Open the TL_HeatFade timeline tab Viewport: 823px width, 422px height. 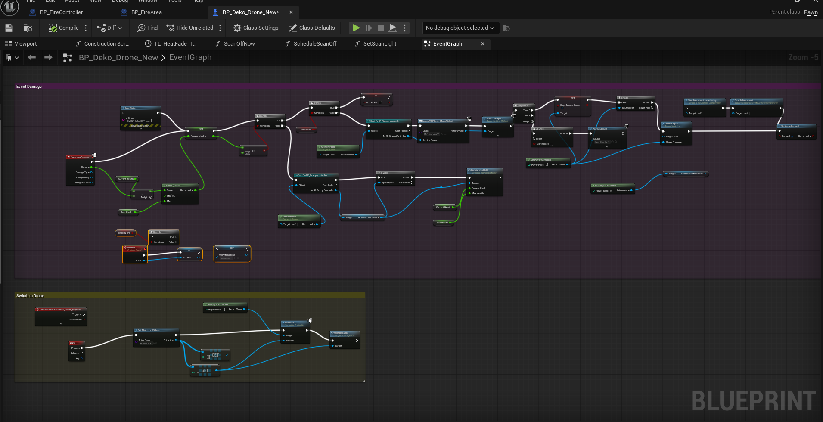tap(171, 44)
